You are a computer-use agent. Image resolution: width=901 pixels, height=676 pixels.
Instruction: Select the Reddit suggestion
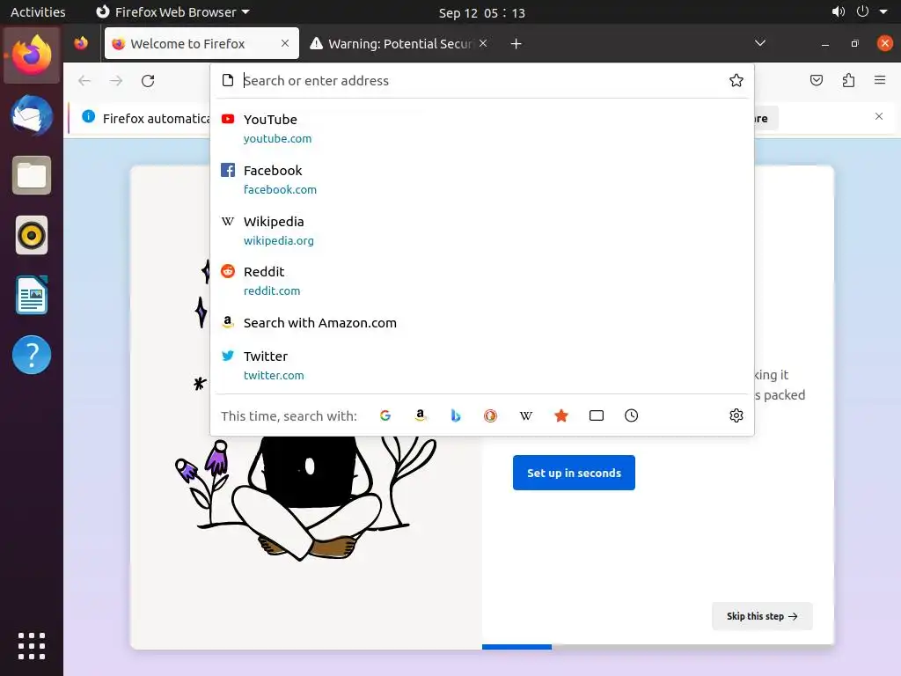481,281
